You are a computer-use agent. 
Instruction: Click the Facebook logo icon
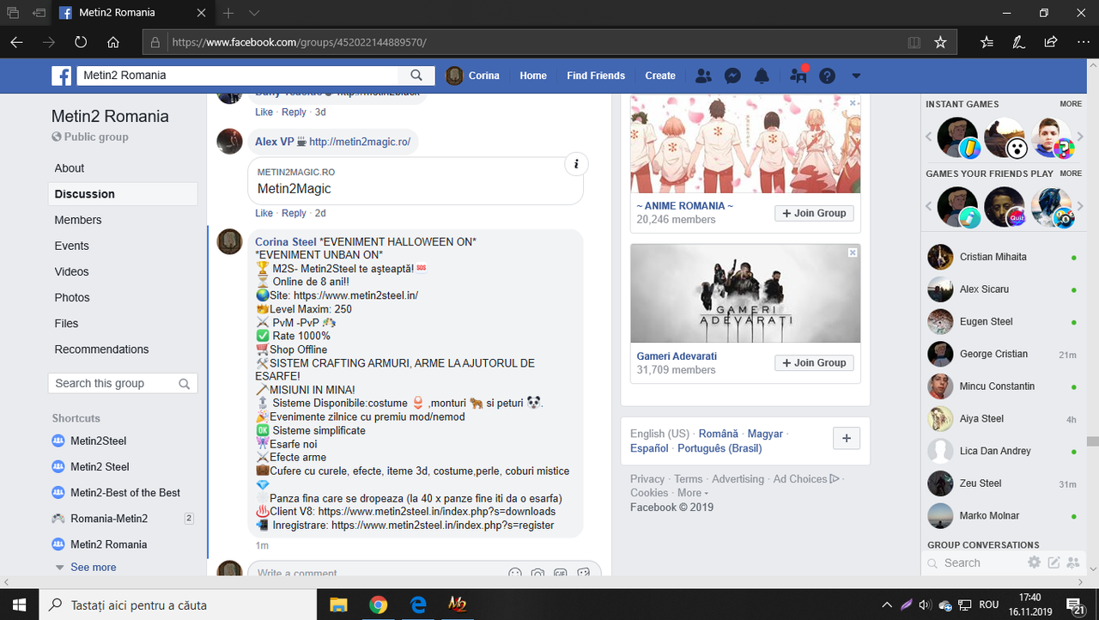(x=61, y=76)
